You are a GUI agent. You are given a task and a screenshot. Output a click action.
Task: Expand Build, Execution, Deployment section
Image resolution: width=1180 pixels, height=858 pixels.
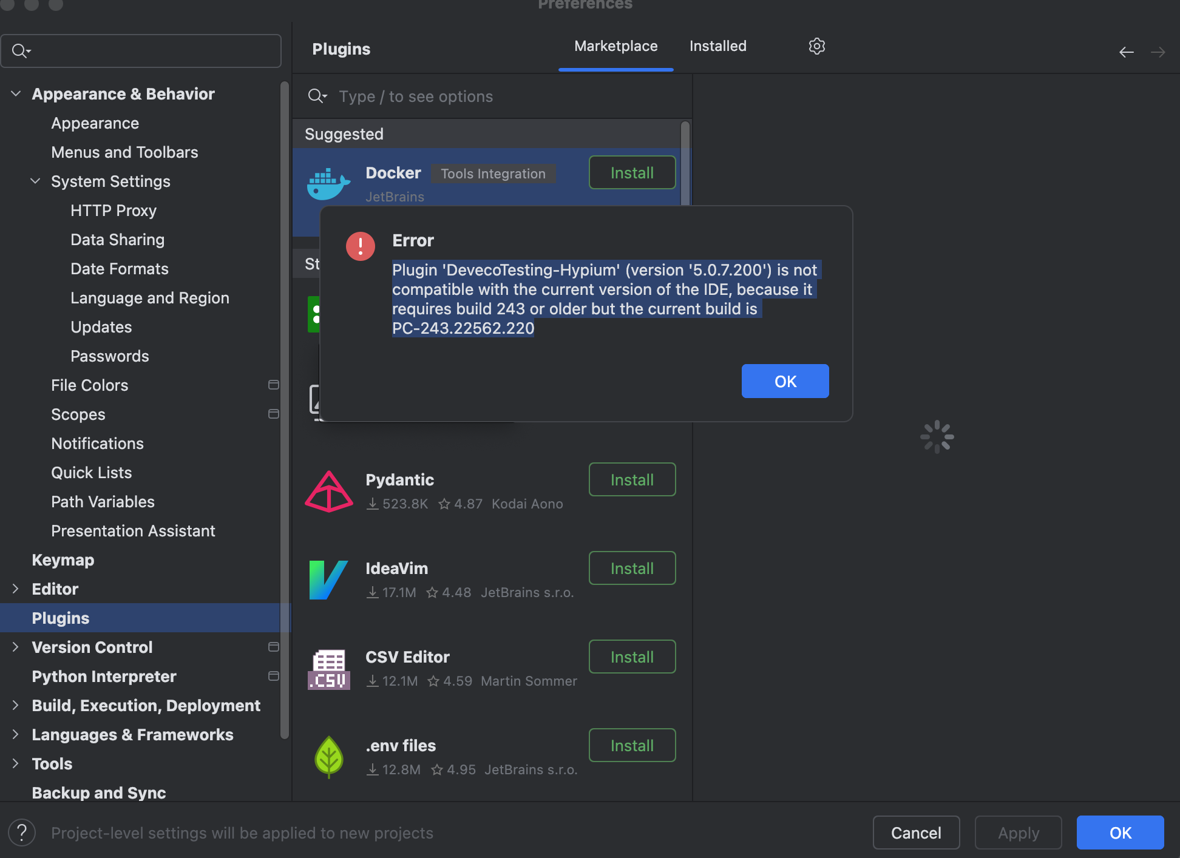coord(16,705)
